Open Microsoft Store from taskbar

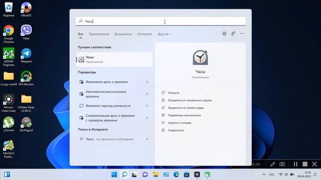coord(187,174)
